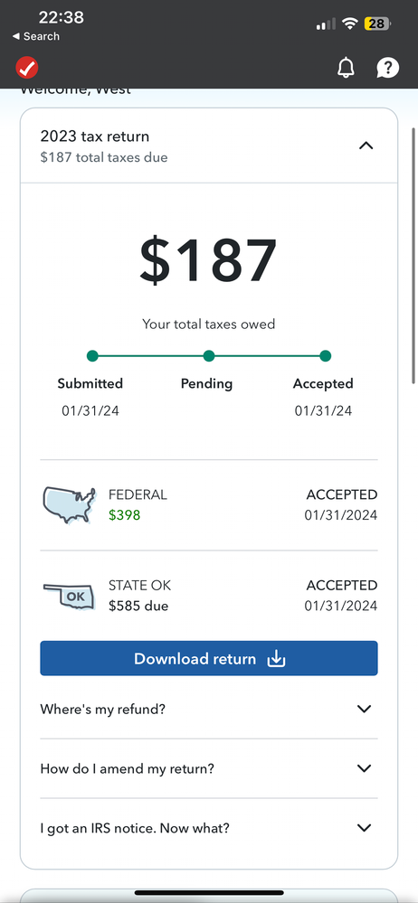418x903 pixels.
Task: Tap download arrow icon on return button
Action: click(277, 658)
